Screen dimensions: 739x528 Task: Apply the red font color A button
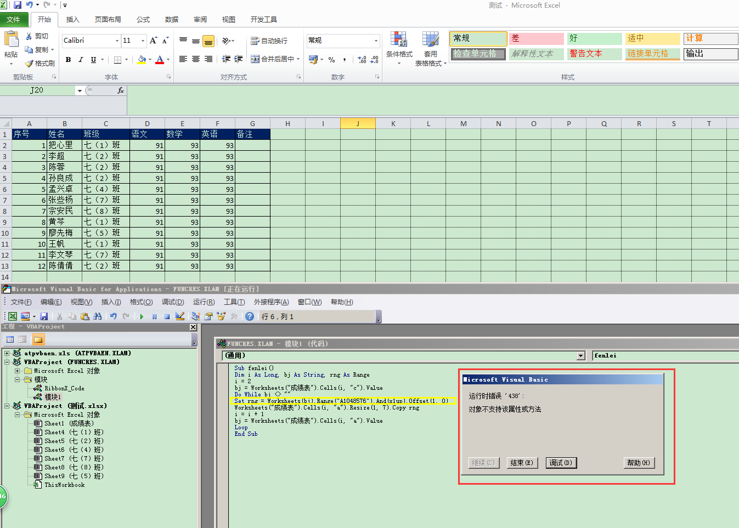click(x=160, y=59)
